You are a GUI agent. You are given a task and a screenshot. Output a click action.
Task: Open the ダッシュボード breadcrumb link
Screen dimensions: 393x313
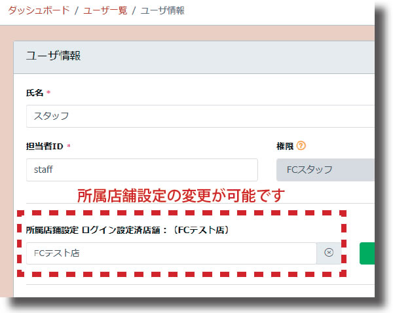tap(38, 10)
